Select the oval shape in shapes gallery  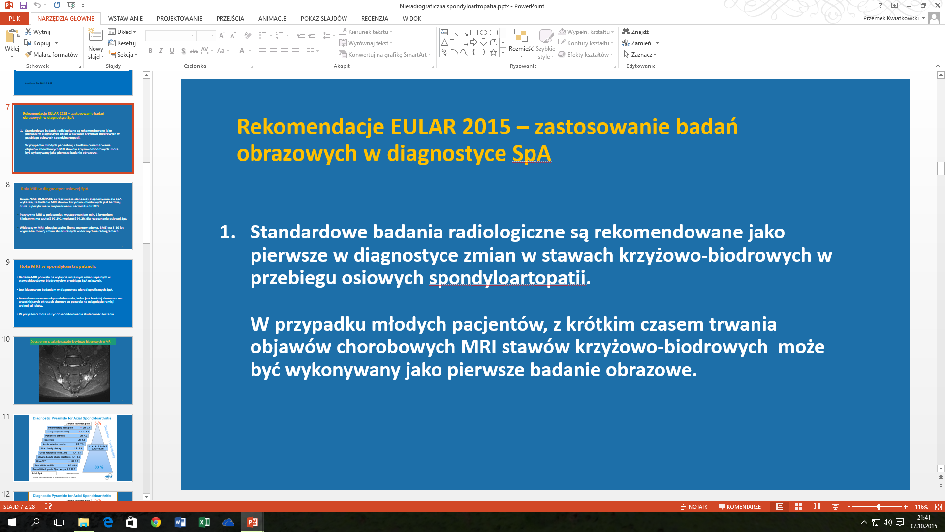(x=483, y=33)
